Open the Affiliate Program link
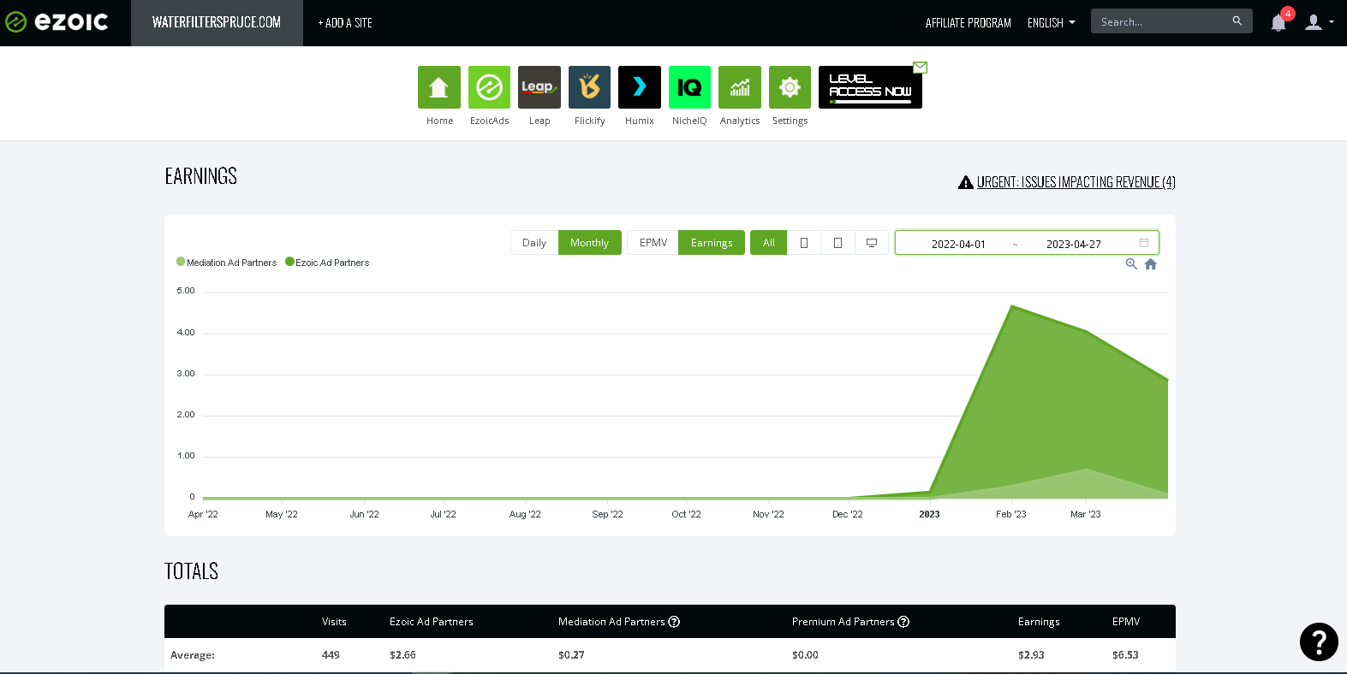The width and height of the screenshot is (1347, 674). click(968, 23)
